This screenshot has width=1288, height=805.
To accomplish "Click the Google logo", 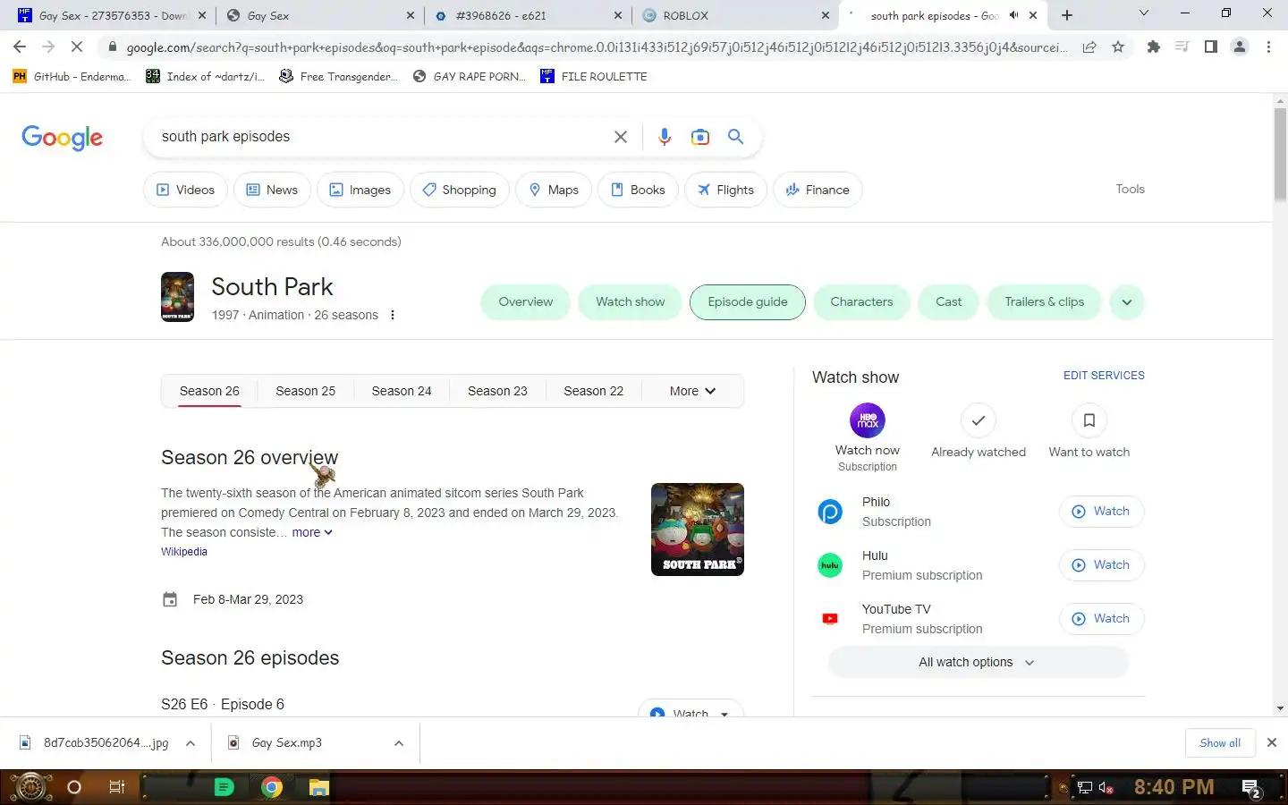I will pyautogui.click(x=62, y=137).
